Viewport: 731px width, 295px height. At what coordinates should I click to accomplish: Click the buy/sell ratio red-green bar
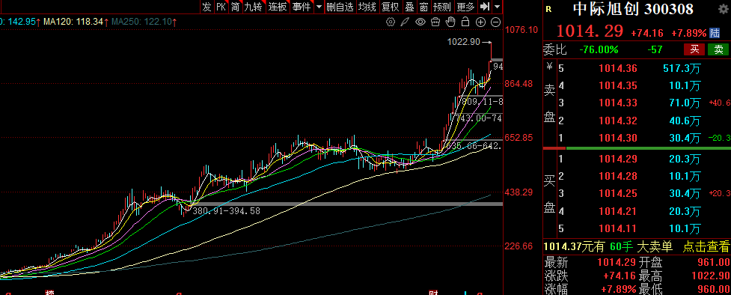(637, 148)
